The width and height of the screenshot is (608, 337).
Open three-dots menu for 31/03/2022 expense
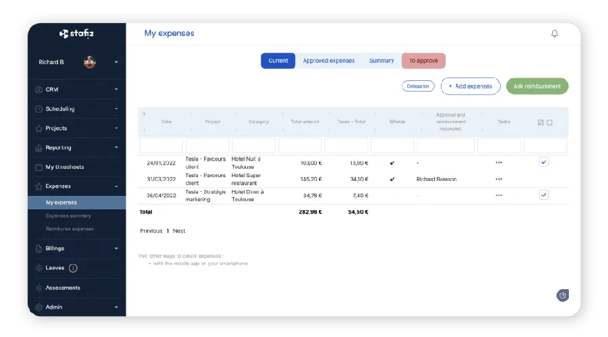[x=499, y=179]
